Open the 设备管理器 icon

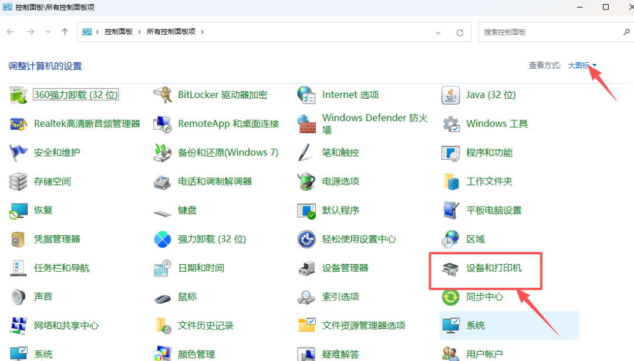pyautogui.click(x=306, y=268)
